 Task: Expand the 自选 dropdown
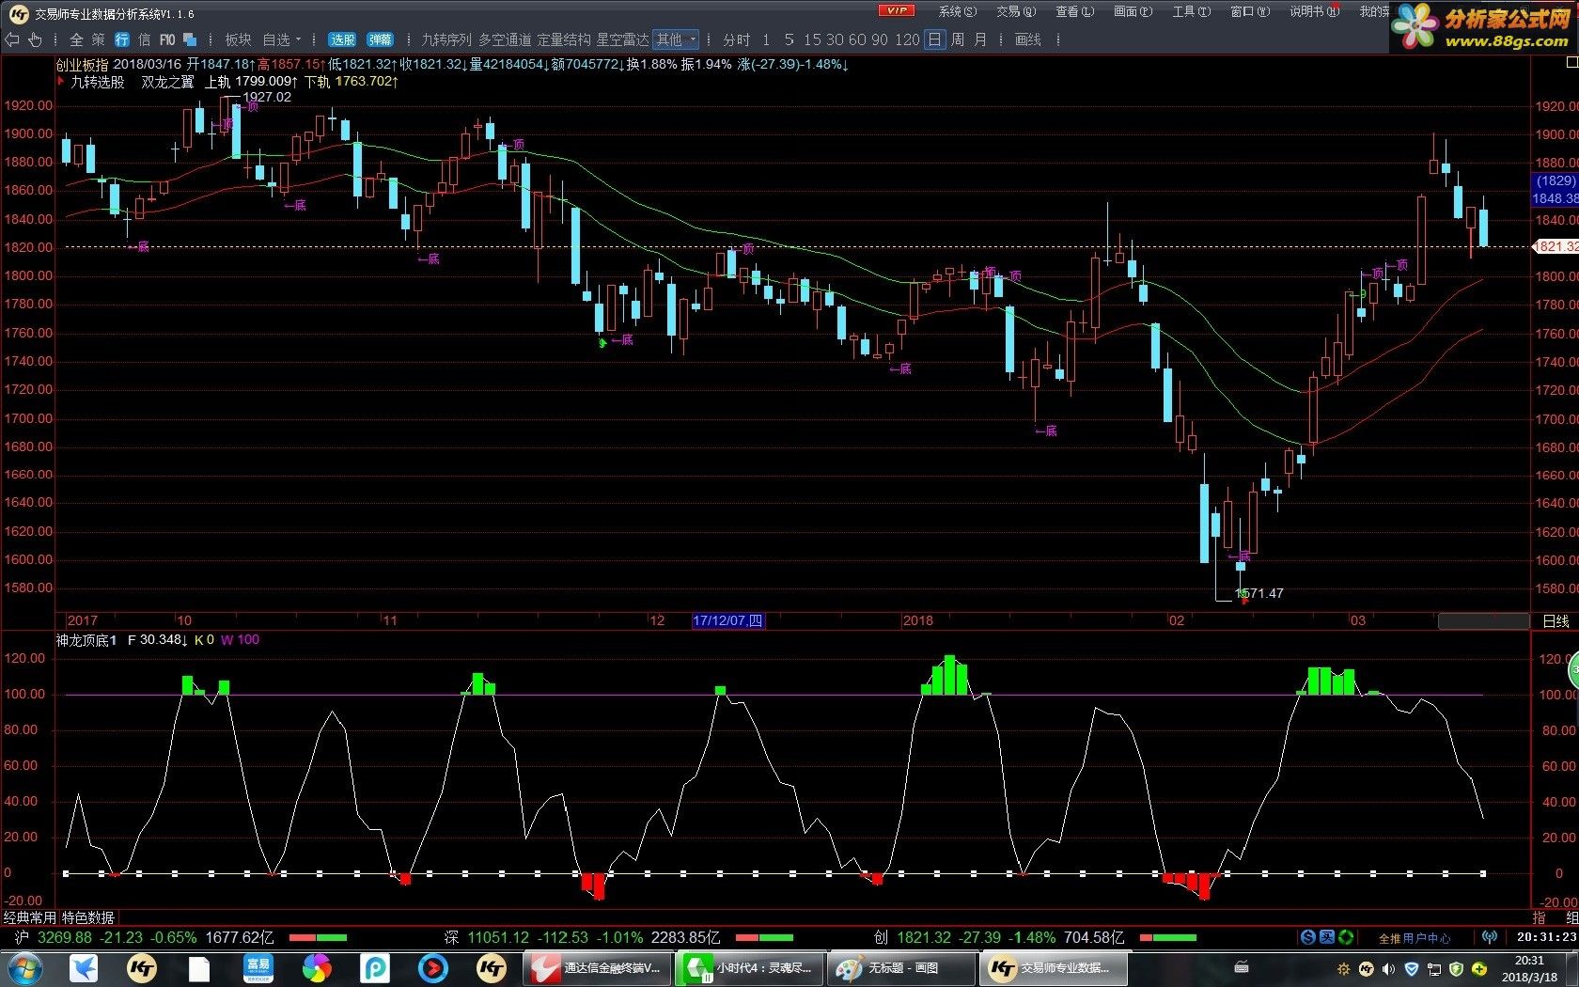tap(282, 39)
